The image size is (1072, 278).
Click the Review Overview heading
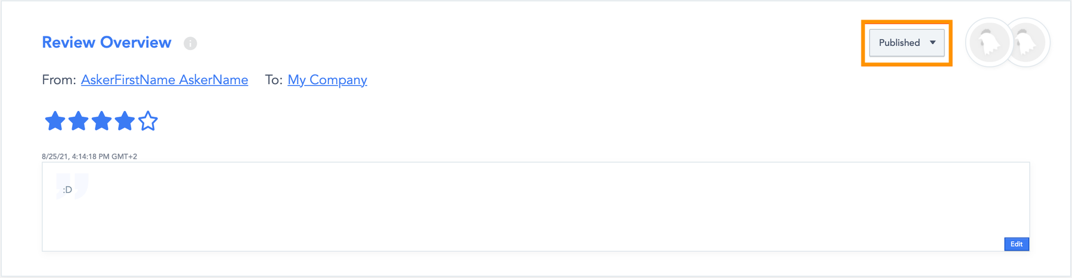coord(107,42)
